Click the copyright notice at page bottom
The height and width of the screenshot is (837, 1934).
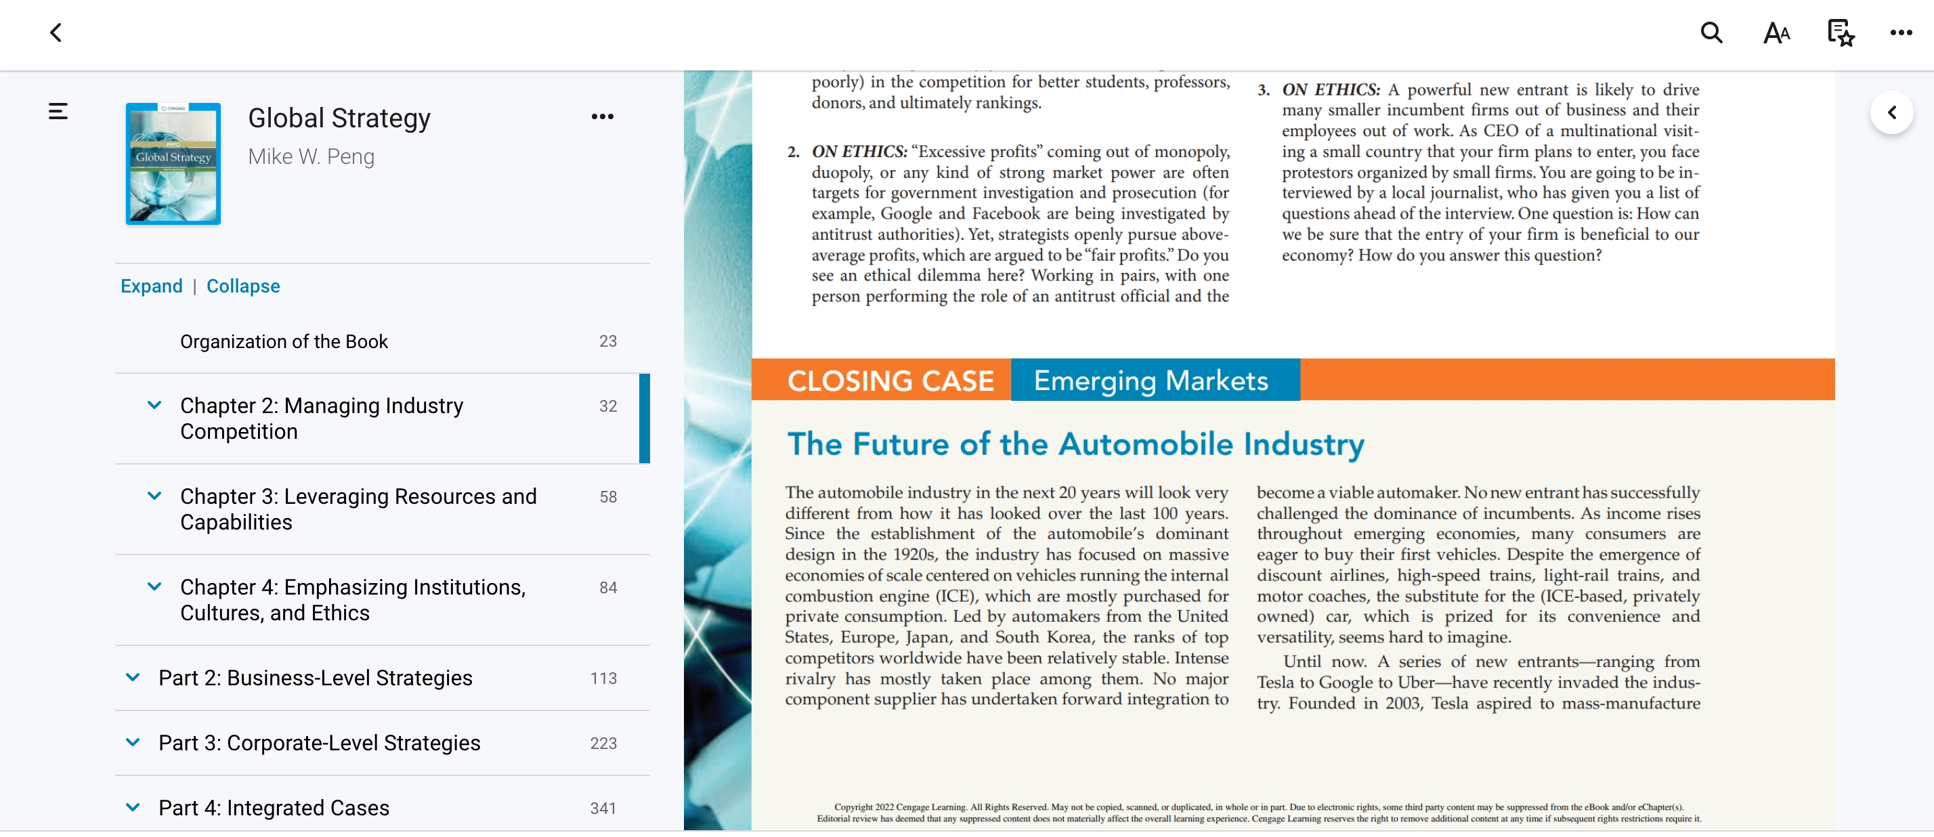tap(1259, 814)
